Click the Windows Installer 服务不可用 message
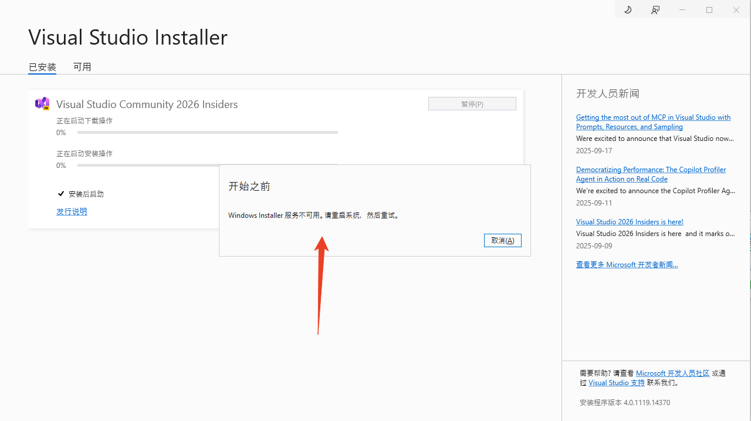This screenshot has width=751, height=421. 314,215
